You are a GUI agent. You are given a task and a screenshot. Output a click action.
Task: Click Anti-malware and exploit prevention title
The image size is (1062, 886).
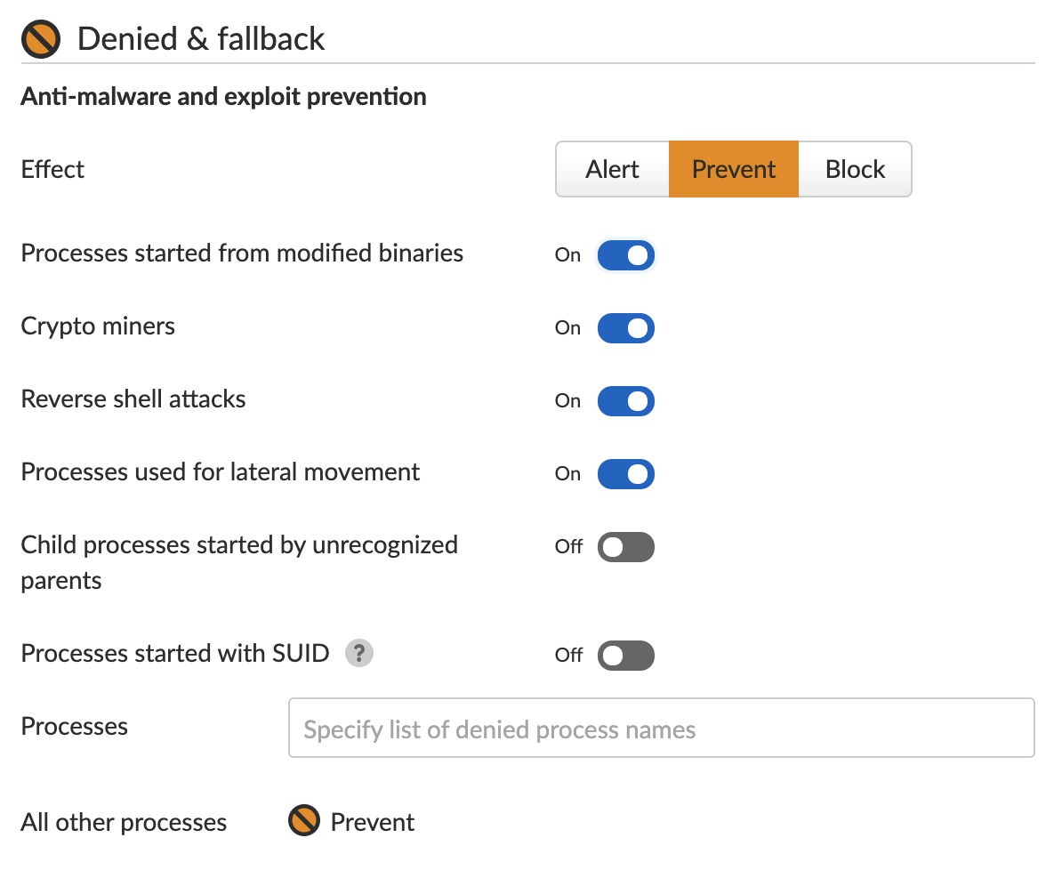coord(223,97)
